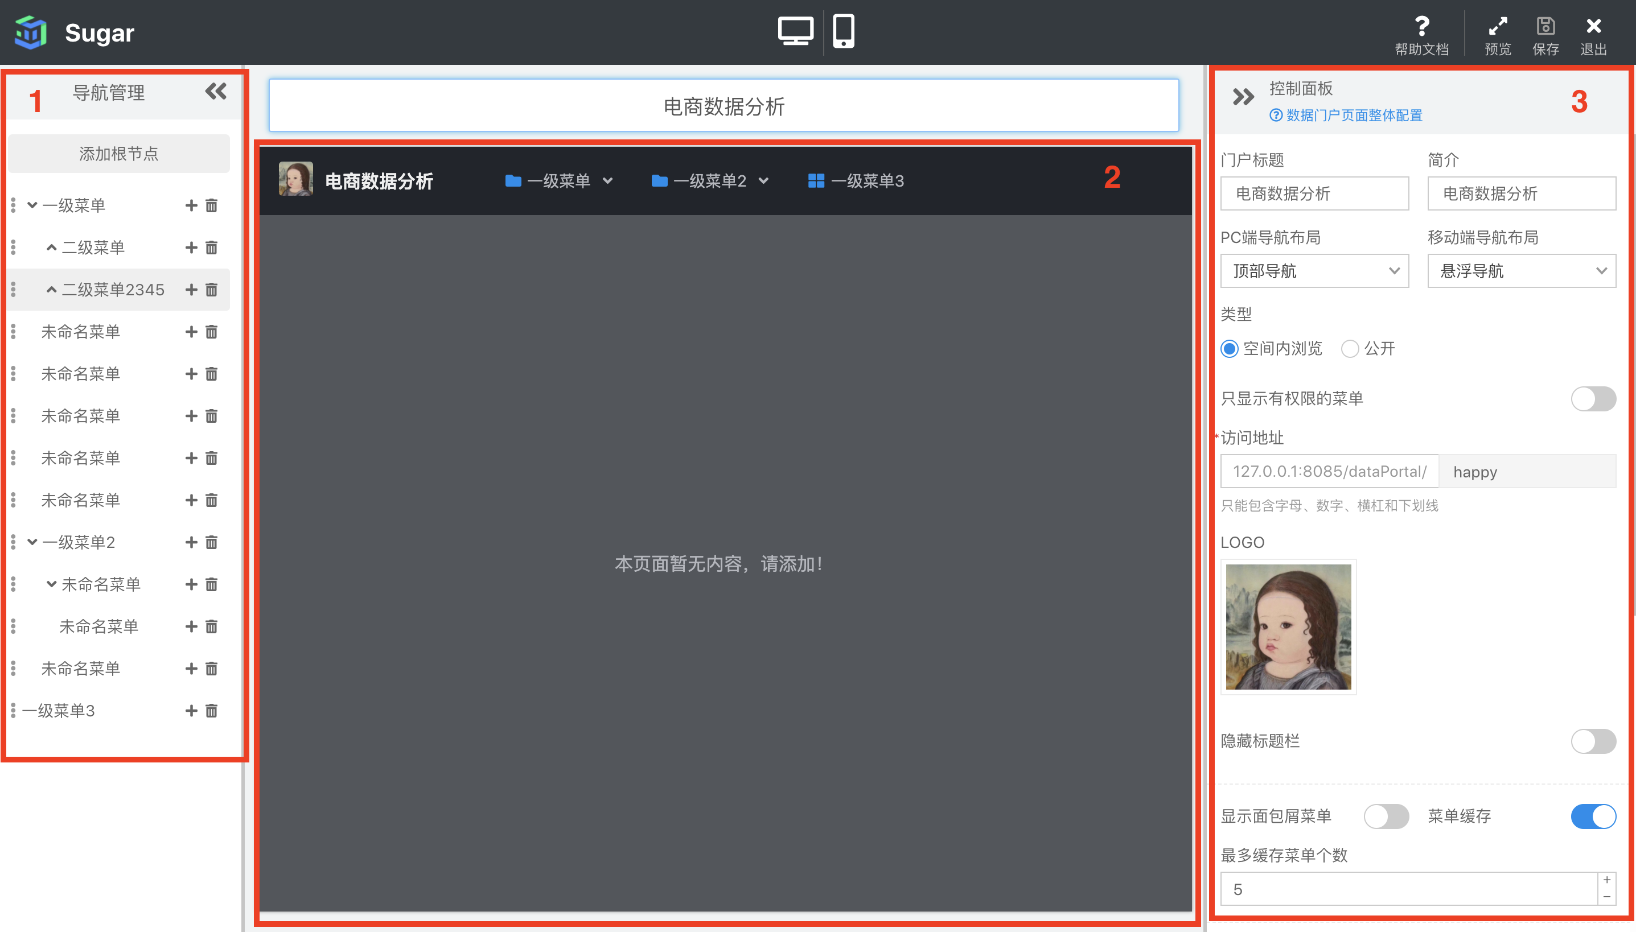This screenshot has height=932, width=1636.
Task: Toggle 只显示有权限的菜单 switch
Action: [x=1593, y=399]
